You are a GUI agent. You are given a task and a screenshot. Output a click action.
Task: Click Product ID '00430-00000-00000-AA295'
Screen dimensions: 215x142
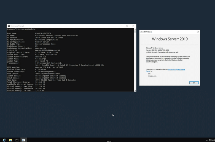(x=47, y=50)
